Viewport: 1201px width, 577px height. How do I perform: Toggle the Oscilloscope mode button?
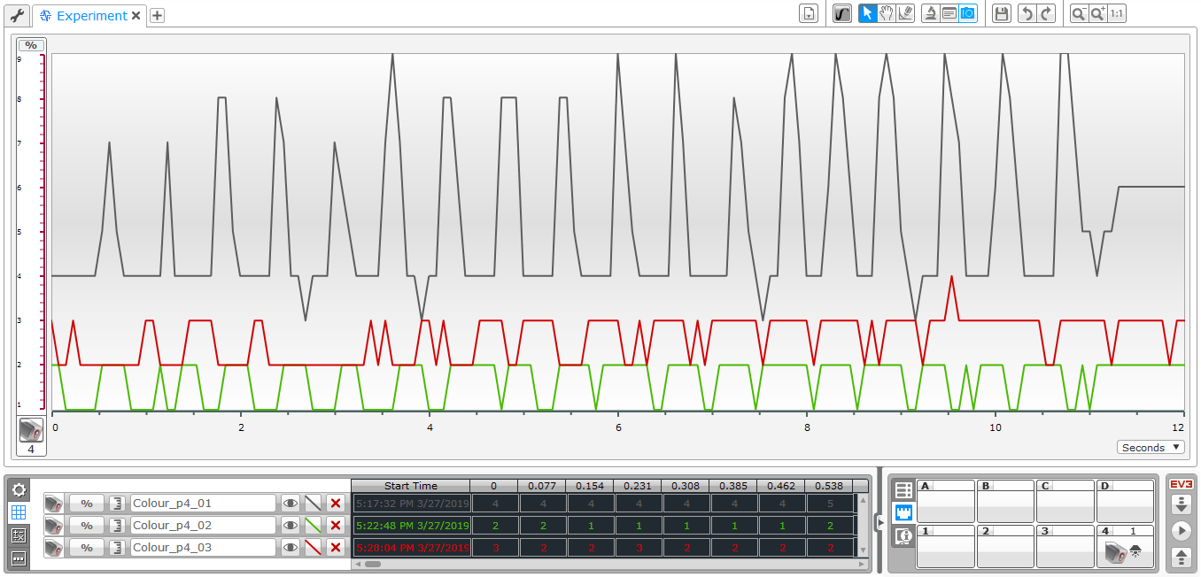point(842,13)
